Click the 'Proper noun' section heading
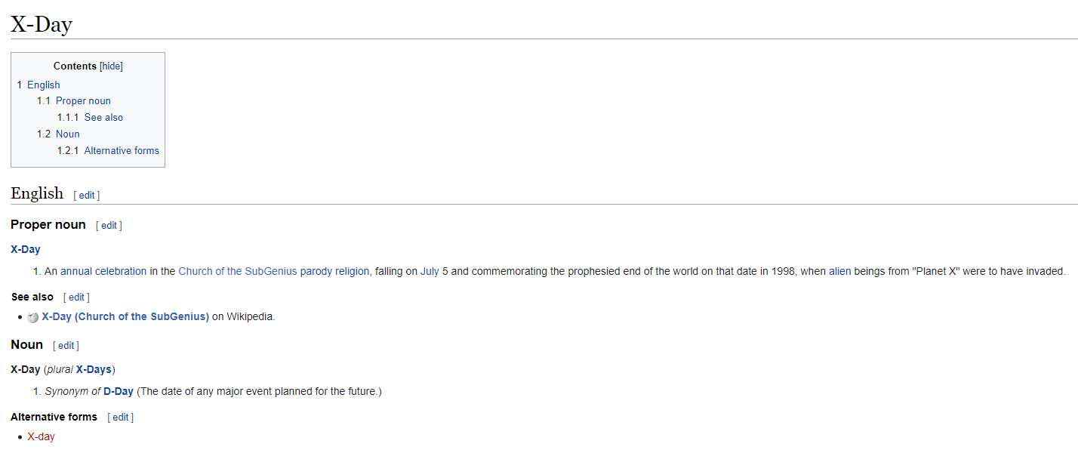The height and width of the screenshot is (450, 1078). (x=48, y=225)
